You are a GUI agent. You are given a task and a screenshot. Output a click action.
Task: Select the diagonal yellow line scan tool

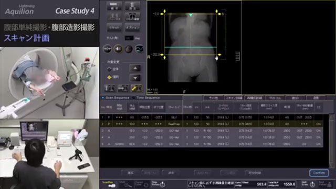tap(136, 88)
